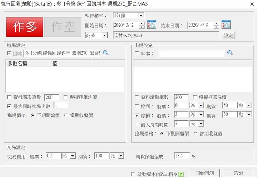Click 停損 futures value field 50
This screenshot has width=258, height=178.
coord(229,114)
